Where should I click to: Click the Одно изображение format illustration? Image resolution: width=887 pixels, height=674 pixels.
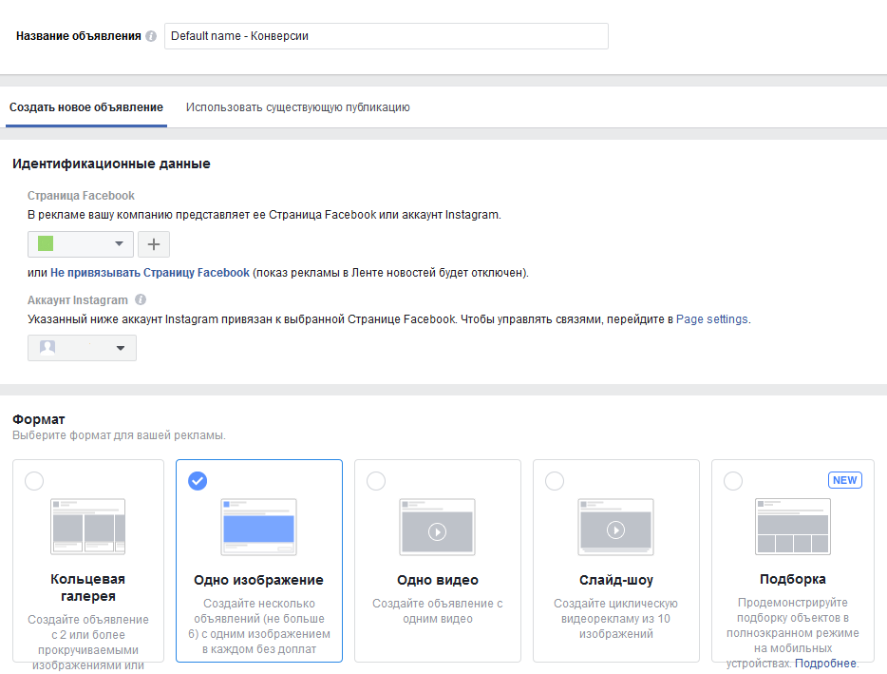pos(258,527)
